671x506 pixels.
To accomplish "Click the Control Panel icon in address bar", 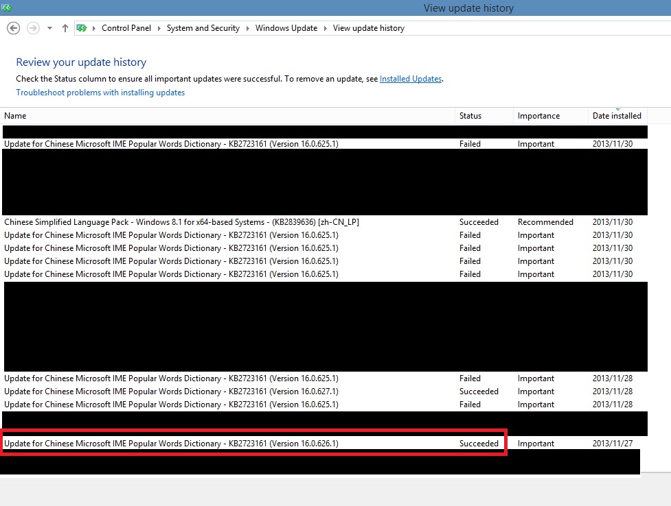I will tap(82, 28).
